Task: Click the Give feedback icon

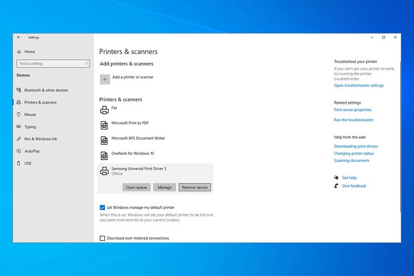Action: point(336,185)
